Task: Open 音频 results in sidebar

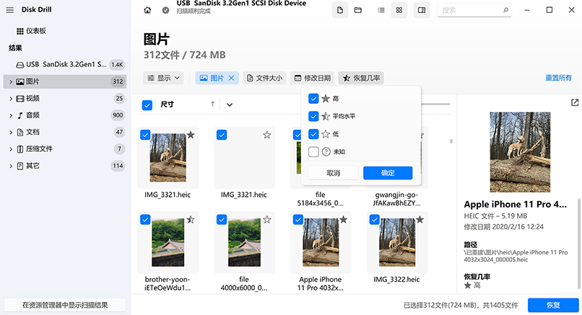Action: pyautogui.click(x=65, y=115)
